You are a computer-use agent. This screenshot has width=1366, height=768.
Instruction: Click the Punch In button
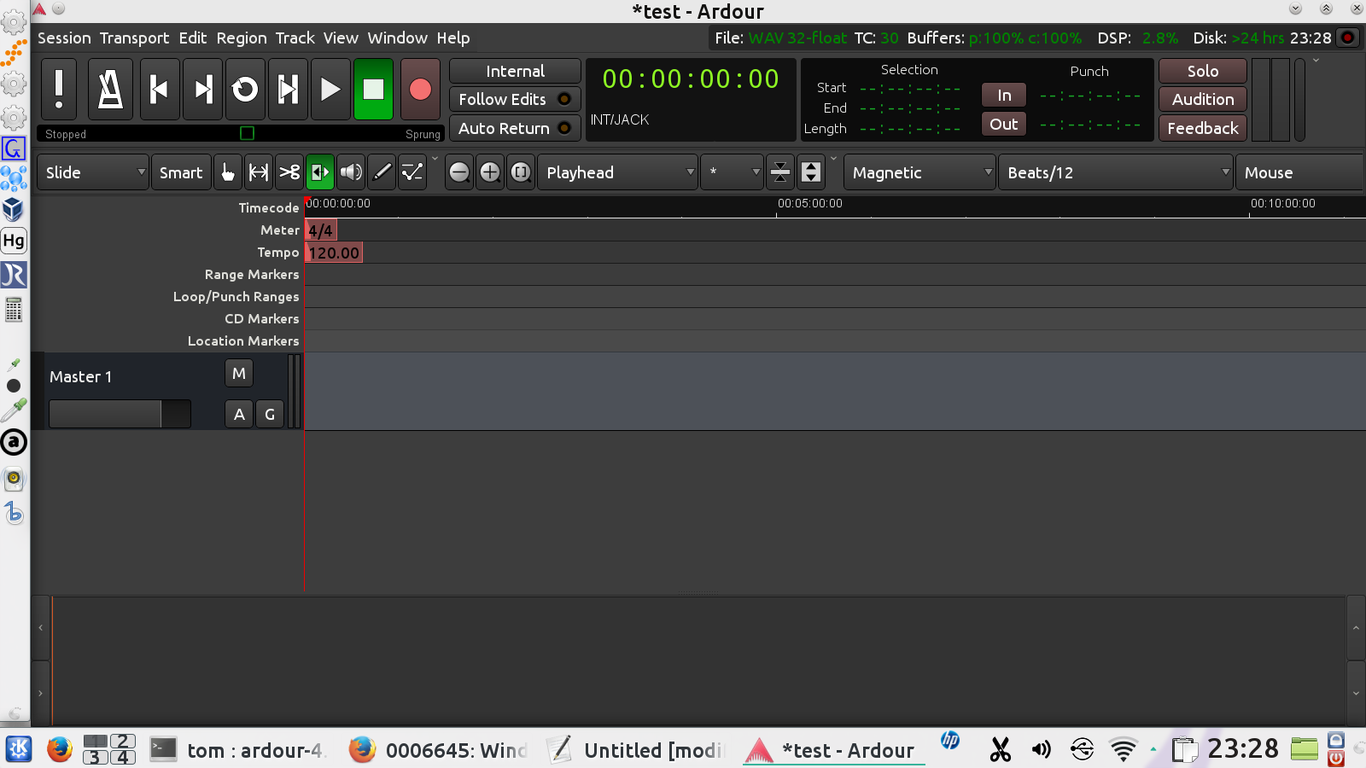(x=1004, y=96)
